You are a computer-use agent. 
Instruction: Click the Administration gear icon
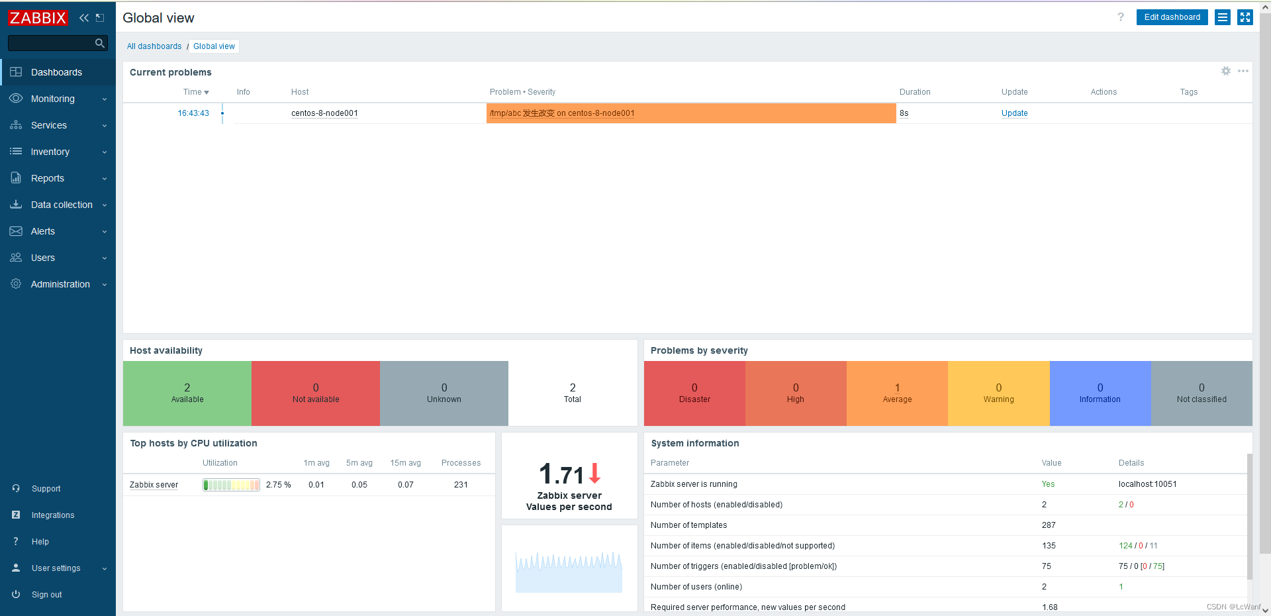[16, 283]
